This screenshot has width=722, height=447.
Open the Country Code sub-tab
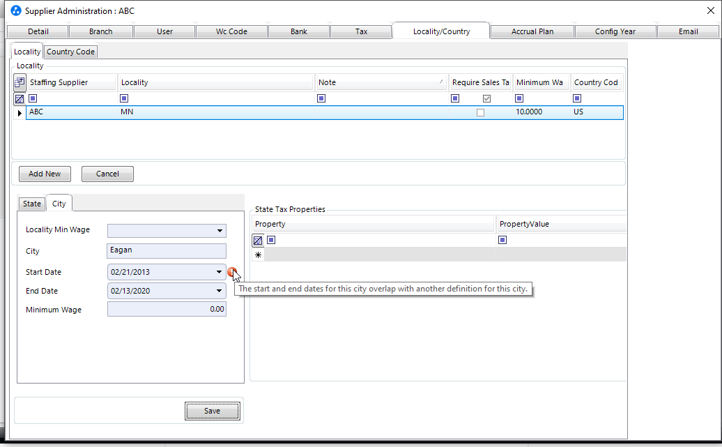pyautogui.click(x=71, y=52)
